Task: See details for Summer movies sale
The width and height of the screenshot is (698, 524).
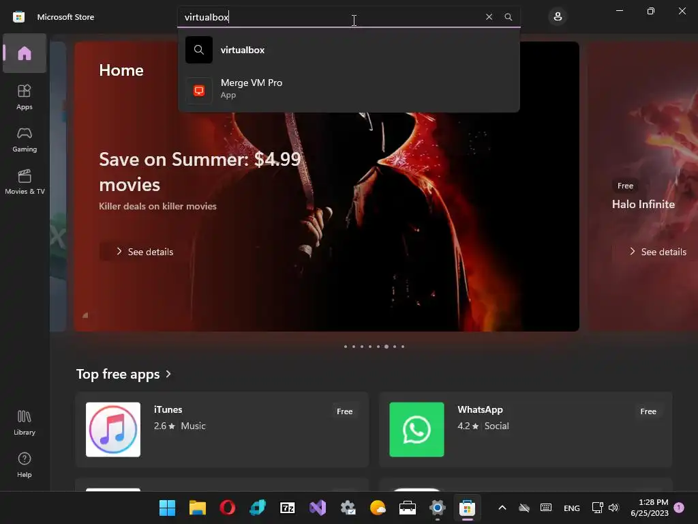Action: pos(145,252)
